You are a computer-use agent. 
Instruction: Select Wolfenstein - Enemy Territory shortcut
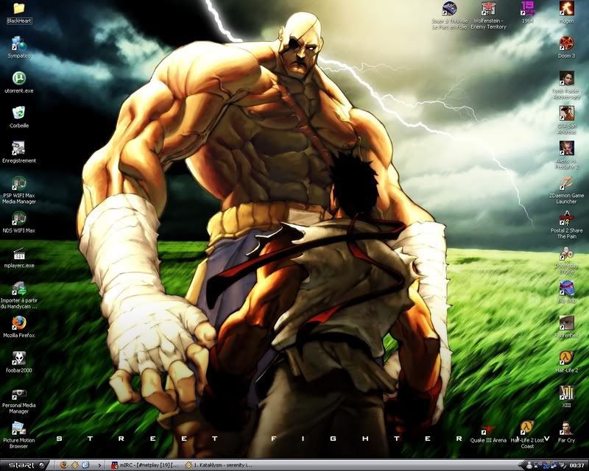pos(488,15)
